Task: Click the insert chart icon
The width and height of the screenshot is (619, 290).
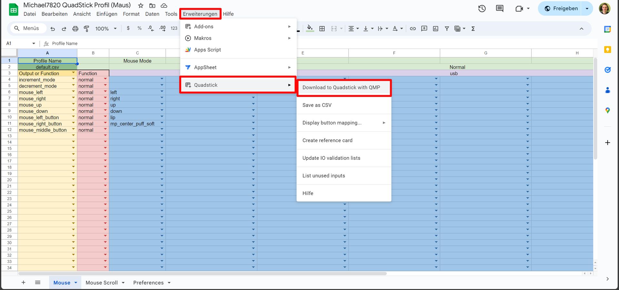Action: click(x=436, y=29)
